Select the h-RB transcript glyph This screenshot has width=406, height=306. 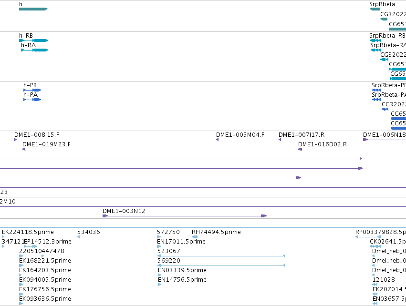[x=34, y=41]
